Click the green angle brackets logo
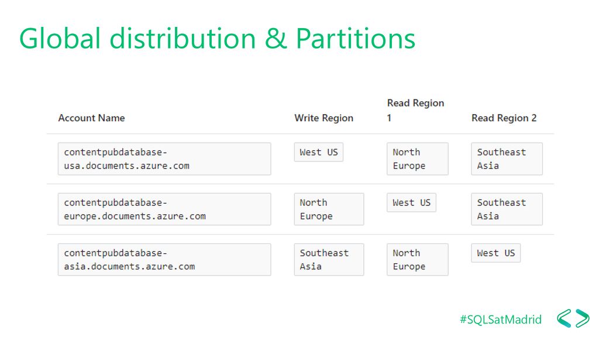599x337 pixels. click(573, 318)
